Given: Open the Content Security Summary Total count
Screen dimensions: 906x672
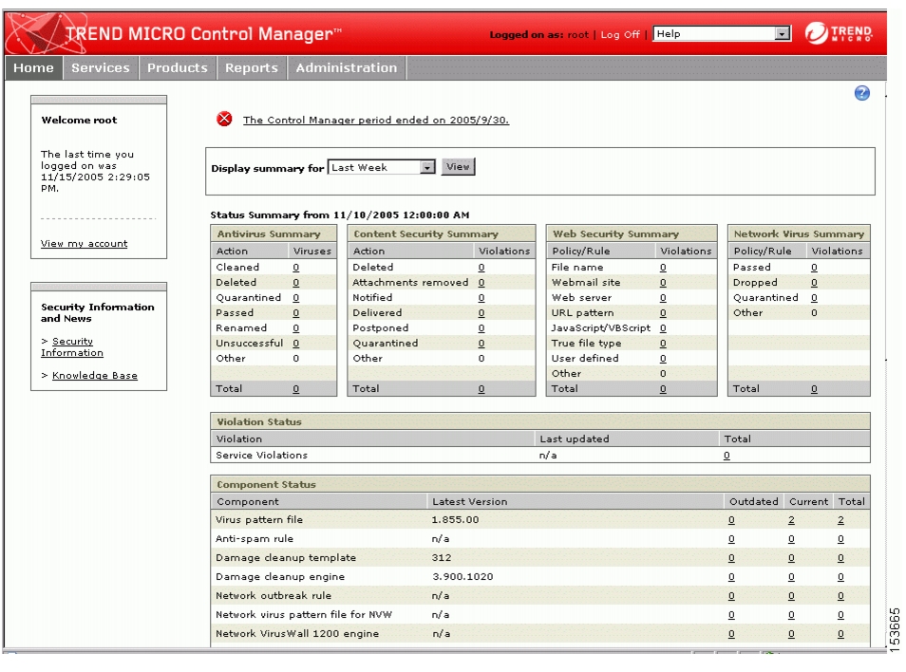Looking at the screenshot, I should click(481, 389).
